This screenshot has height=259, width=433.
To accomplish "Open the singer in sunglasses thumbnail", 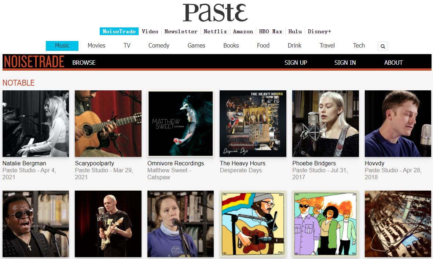I will (36, 224).
